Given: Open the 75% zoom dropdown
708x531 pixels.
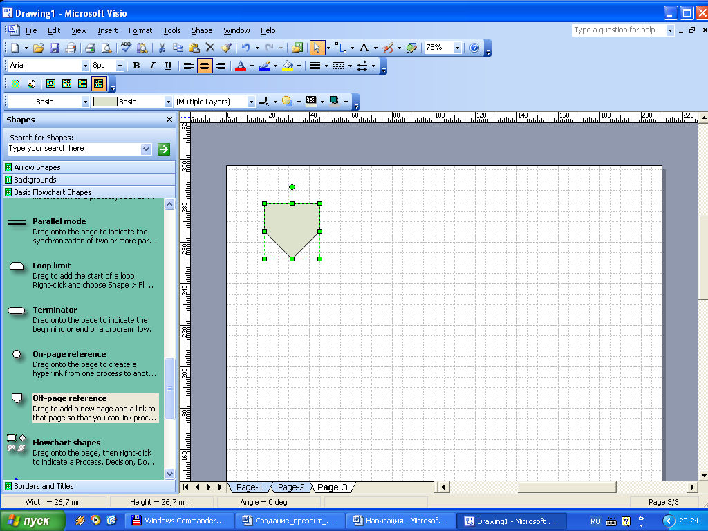Looking at the screenshot, I should [457, 48].
